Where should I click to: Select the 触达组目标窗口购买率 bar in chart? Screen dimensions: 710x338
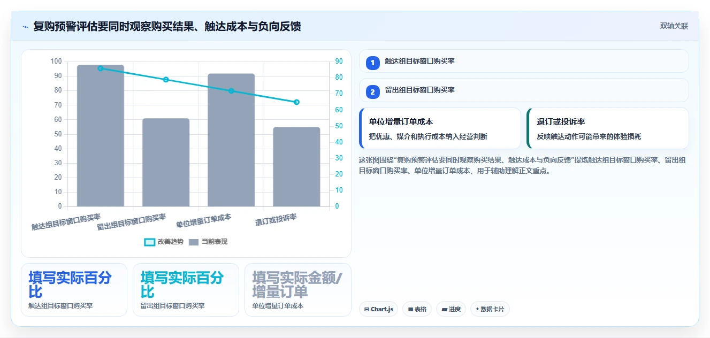coord(101,136)
